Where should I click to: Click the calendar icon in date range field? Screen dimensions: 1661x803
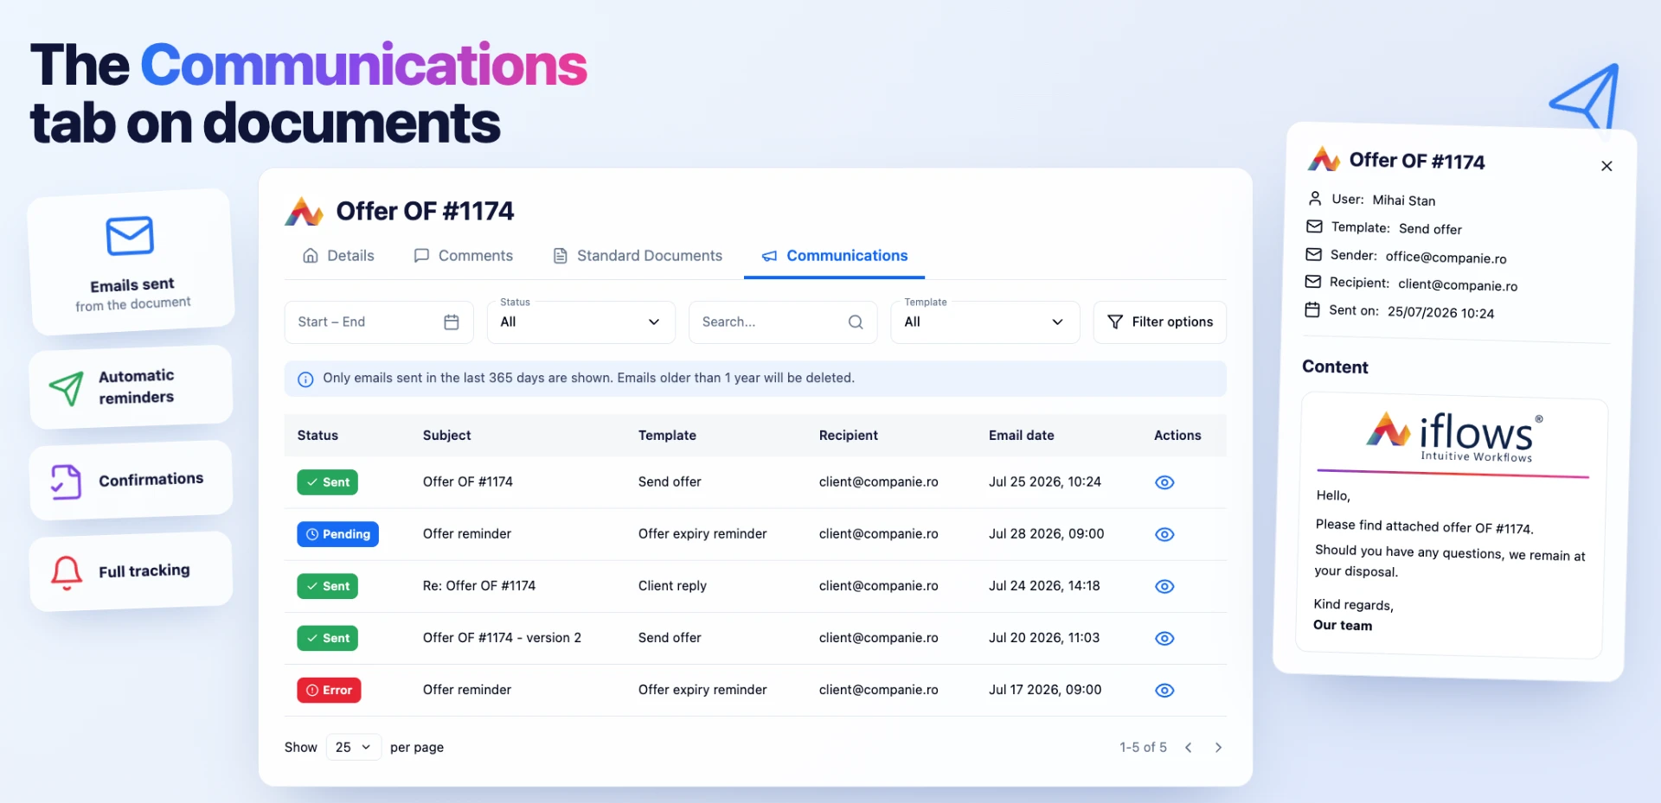tap(452, 322)
